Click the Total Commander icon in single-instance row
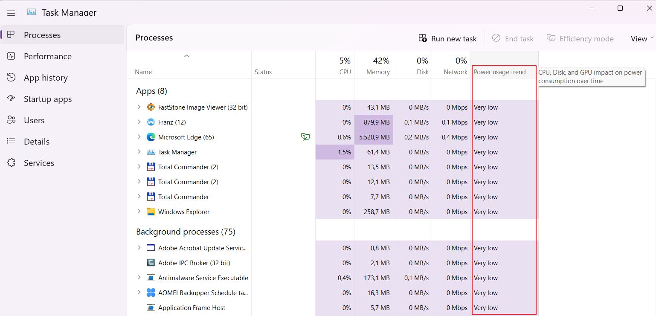This screenshot has height=316, width=656. pos(151,197)
